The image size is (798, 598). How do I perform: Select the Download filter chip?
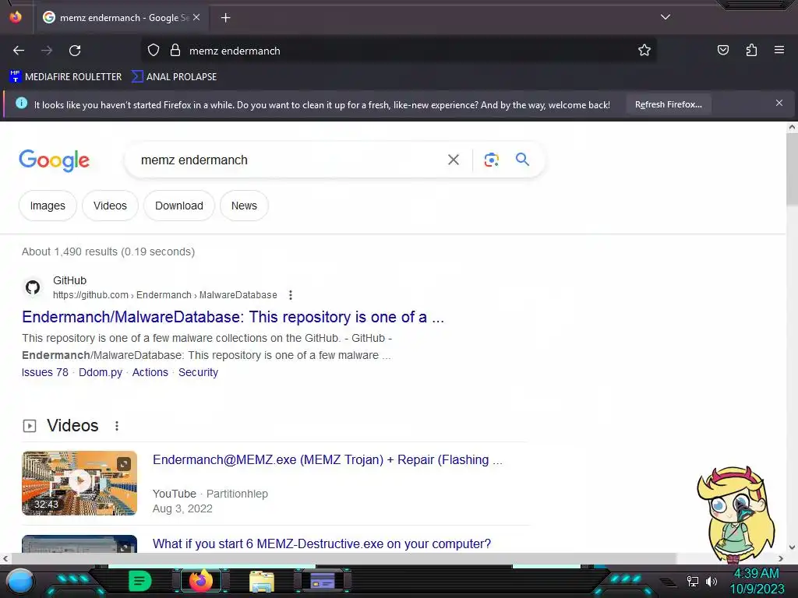(179, 206)
